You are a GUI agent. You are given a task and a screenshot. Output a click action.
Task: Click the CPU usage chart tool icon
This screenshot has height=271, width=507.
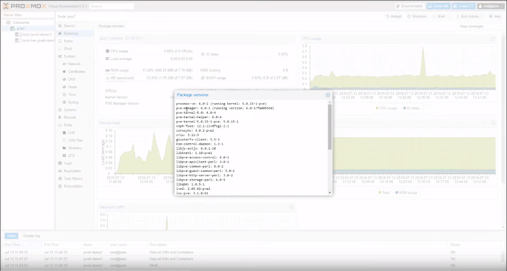click(493, 38)
